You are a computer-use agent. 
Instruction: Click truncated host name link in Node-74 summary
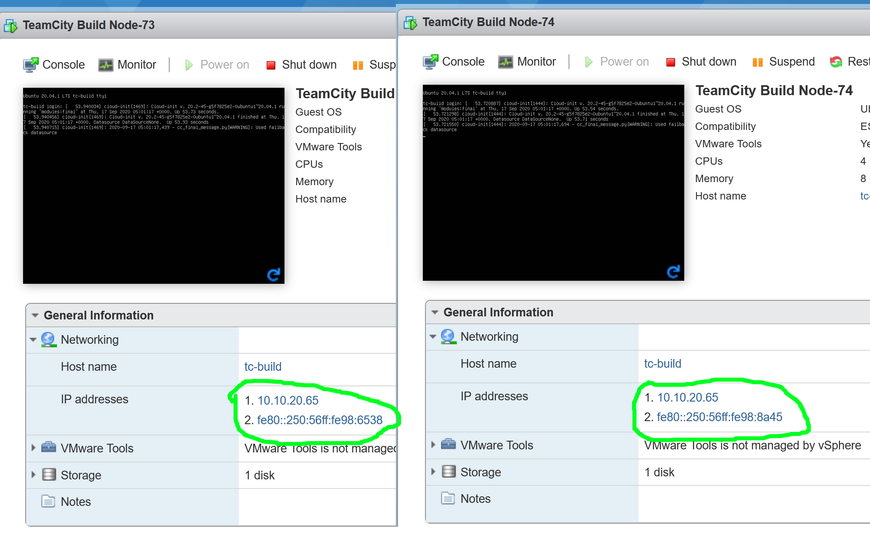coord(865,196)
